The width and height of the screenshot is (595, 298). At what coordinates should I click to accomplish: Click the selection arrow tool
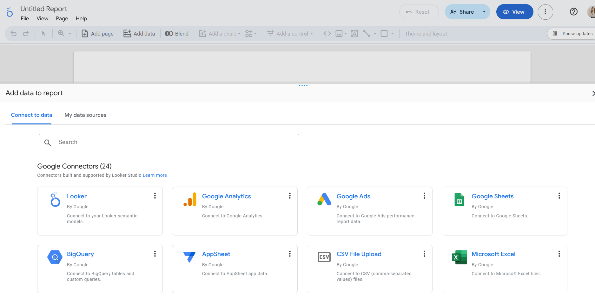(43, 33)
